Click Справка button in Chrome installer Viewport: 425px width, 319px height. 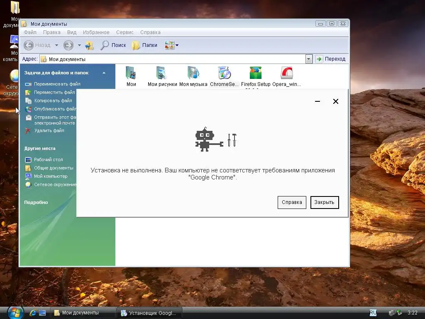(x=292, y=202)
